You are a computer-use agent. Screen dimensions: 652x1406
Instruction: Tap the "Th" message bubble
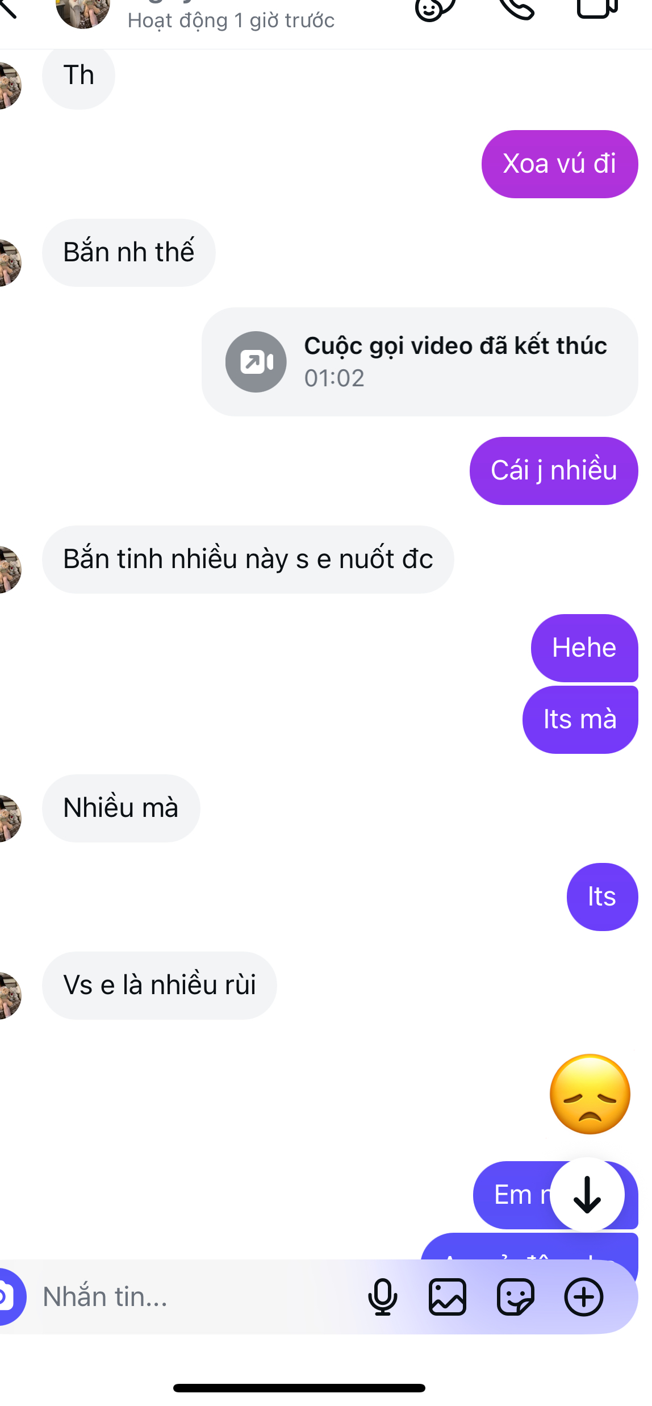point(78,76)
